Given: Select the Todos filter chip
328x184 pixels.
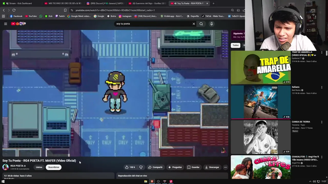Looking at the screenshot, I should point(235,45).
